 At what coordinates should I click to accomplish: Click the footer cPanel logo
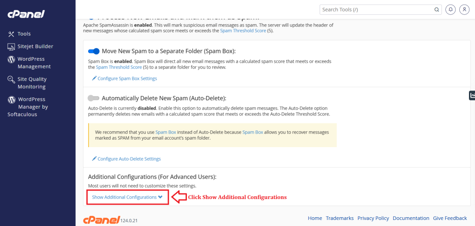click(x=102, y=220)
